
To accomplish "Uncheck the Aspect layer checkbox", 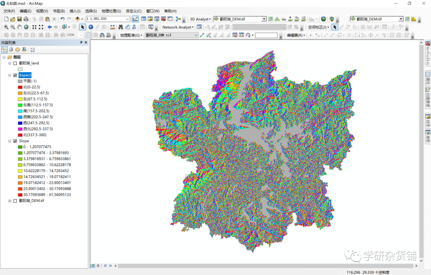I will [x=15, y=75].
